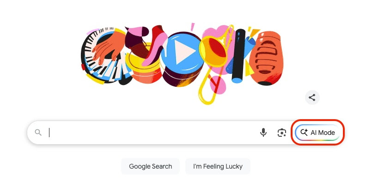366x188 pixels.
Task: Click the Google Search button
Action: tap(150, 166)
